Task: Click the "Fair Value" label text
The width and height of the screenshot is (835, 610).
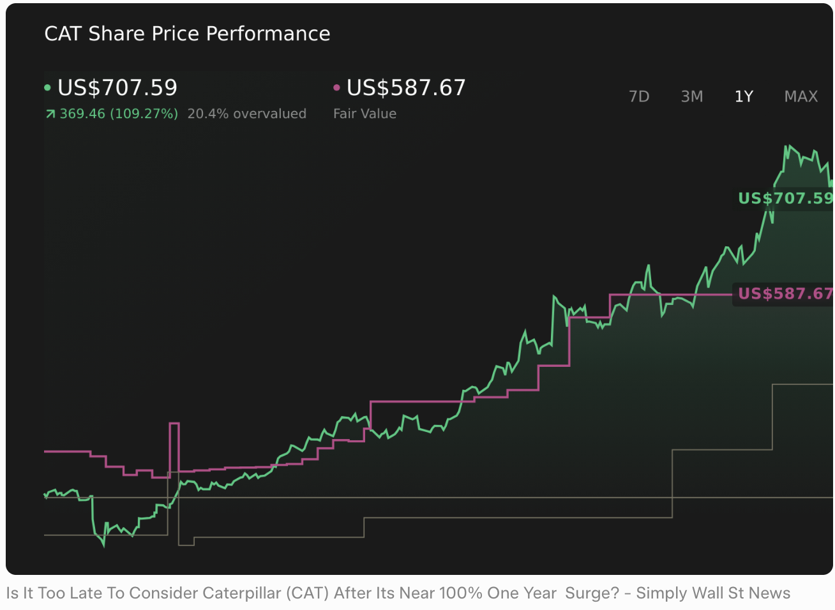Action: point(365,114)
